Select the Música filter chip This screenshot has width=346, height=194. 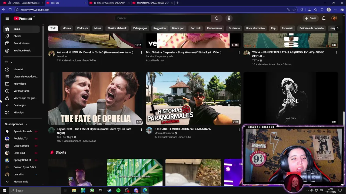(x=66, y=28)
